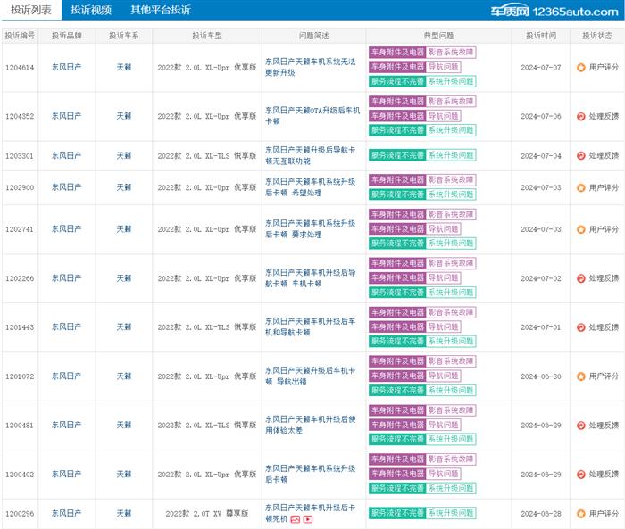Switch to the 投诉视频 tab

(x=91, y=10)
